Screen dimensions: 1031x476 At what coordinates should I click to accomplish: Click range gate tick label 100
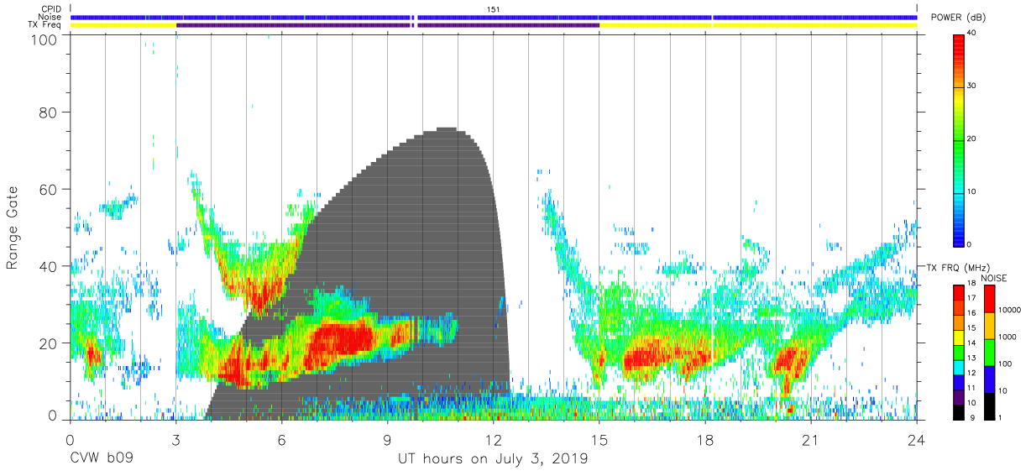pos(44,39)
